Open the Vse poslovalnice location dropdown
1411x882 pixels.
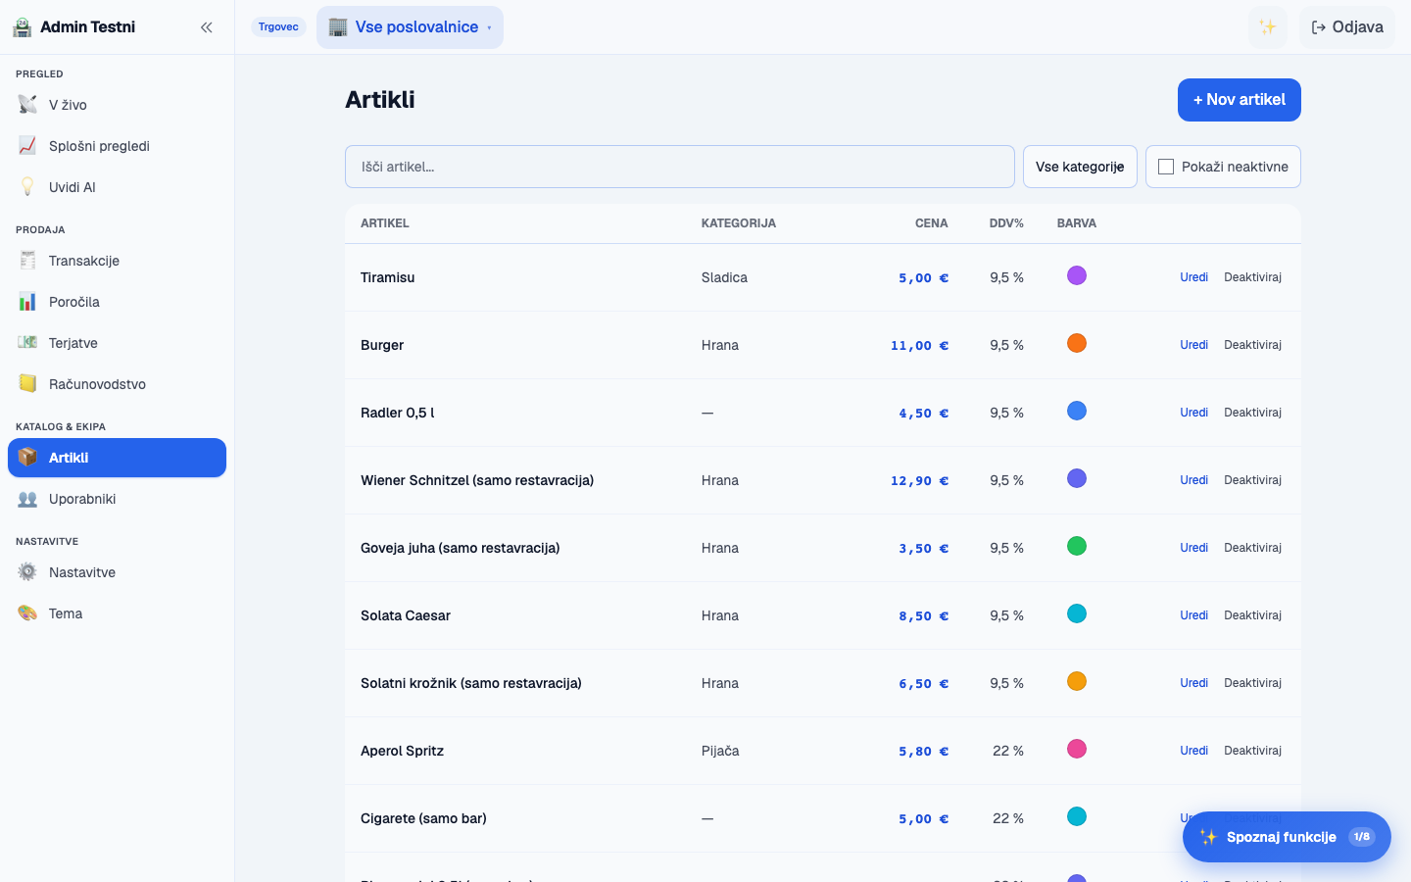point(410,27)
